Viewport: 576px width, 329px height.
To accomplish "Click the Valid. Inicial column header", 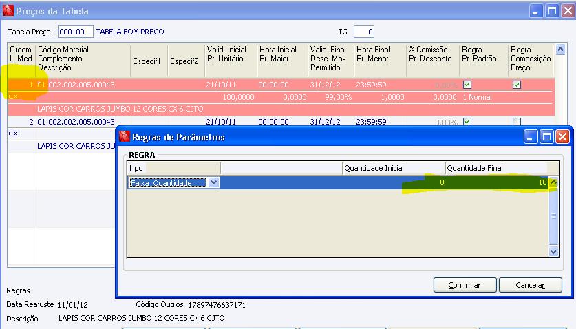I will 226,50.
